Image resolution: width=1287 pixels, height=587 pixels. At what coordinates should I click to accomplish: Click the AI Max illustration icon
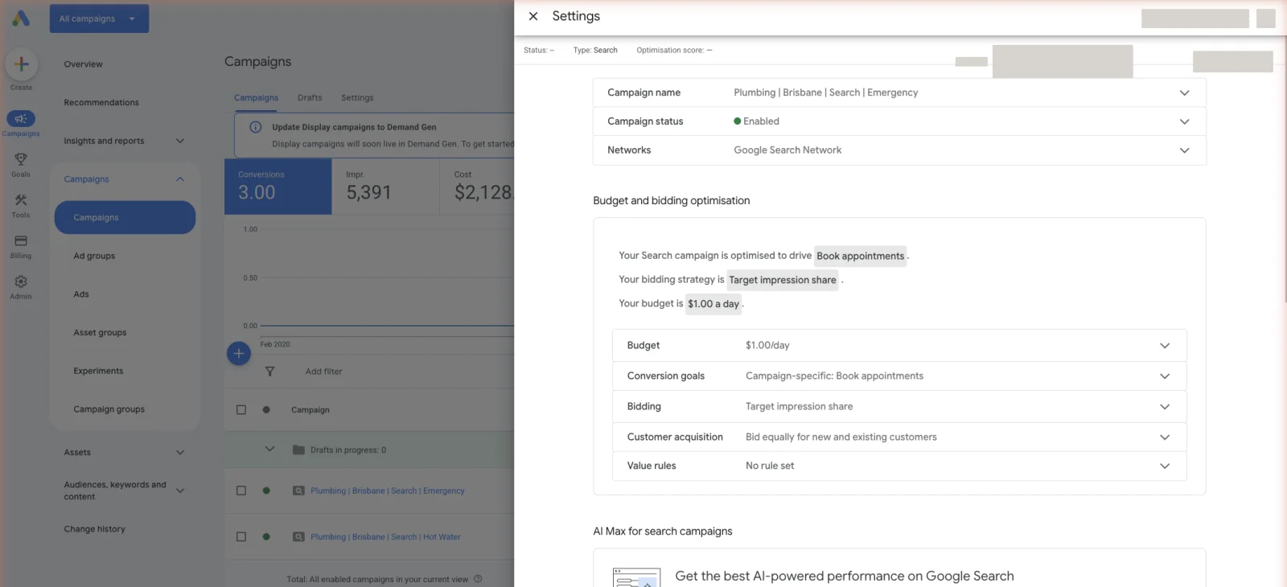click(636, 577)
